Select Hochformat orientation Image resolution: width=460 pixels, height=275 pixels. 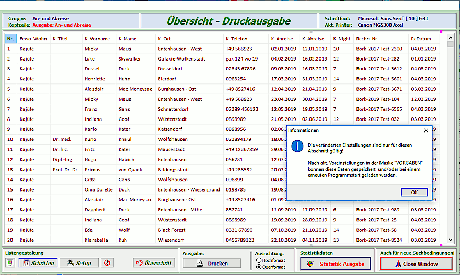(x=259, y=260)
